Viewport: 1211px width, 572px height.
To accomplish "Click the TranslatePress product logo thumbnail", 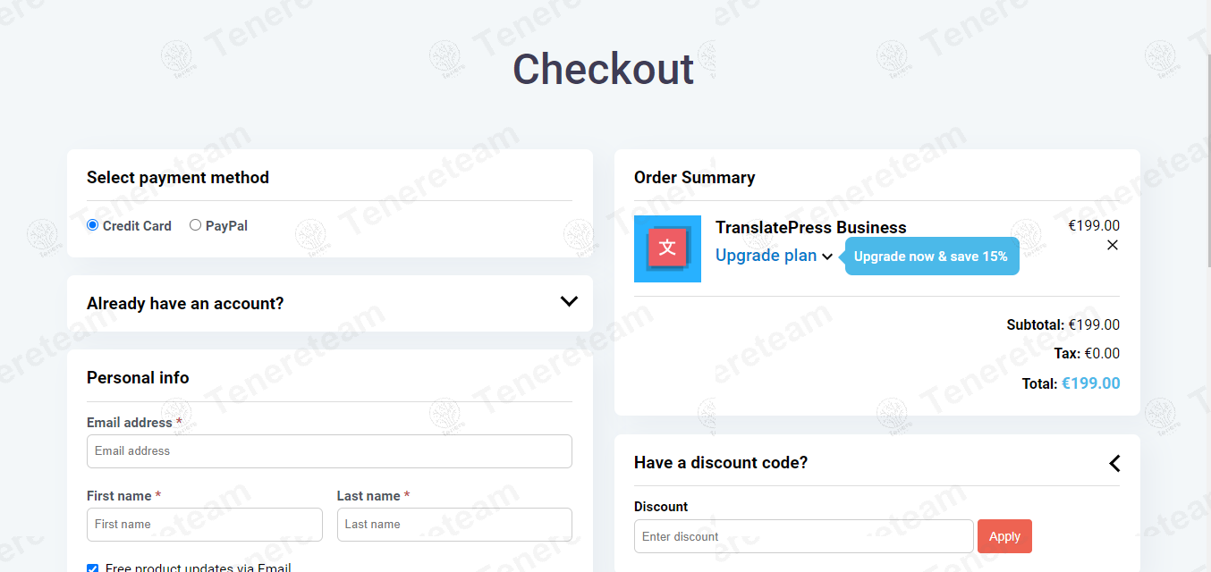I will click(667, 248).
